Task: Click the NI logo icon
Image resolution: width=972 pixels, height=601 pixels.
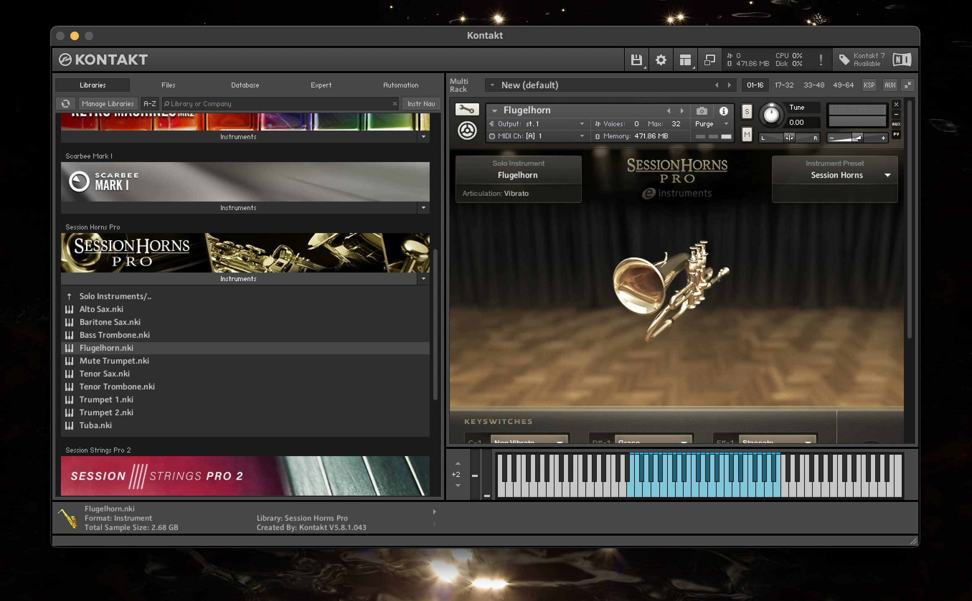Action: pos(901,60)
